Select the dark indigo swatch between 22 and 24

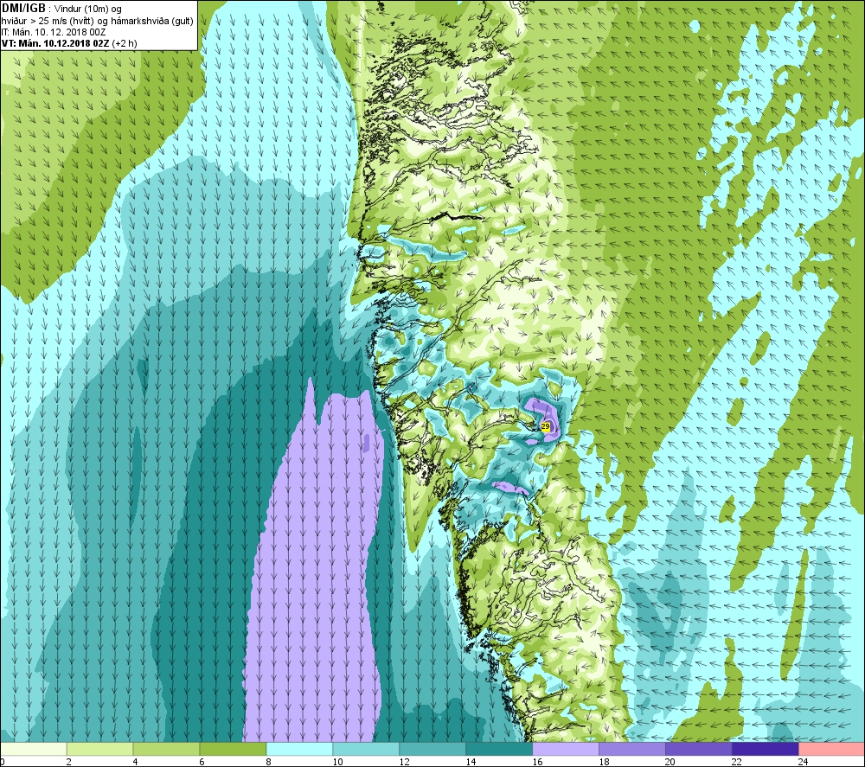coord(766,749)
